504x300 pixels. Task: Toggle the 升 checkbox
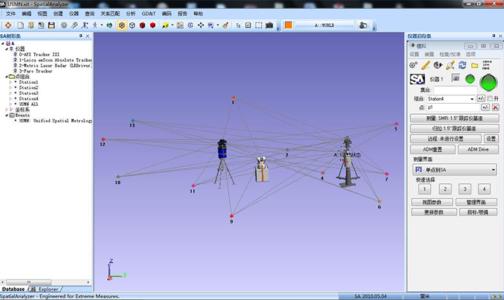pyautogui.click(x=490, y=98)
